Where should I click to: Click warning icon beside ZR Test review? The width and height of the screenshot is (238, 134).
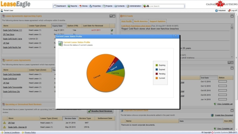(4, 123)
